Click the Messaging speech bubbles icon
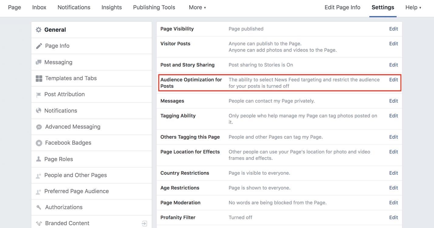Image resolution: width=434 pixels, height=228 pixels. pyautogui.click(x=39, y=62)
